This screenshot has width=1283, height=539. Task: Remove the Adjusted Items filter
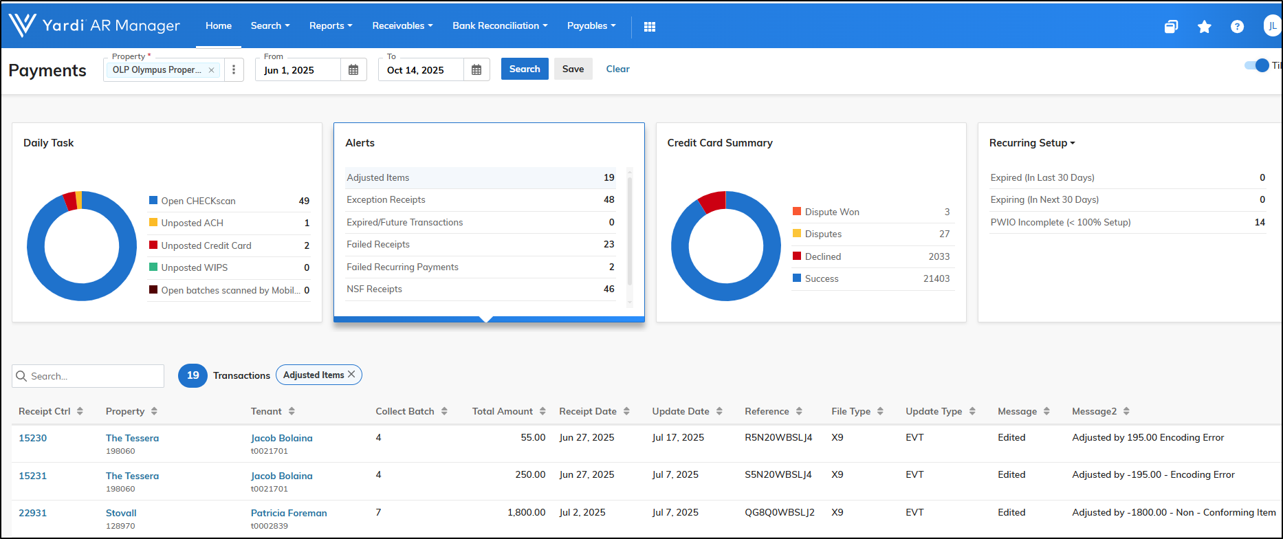point(351,375)
